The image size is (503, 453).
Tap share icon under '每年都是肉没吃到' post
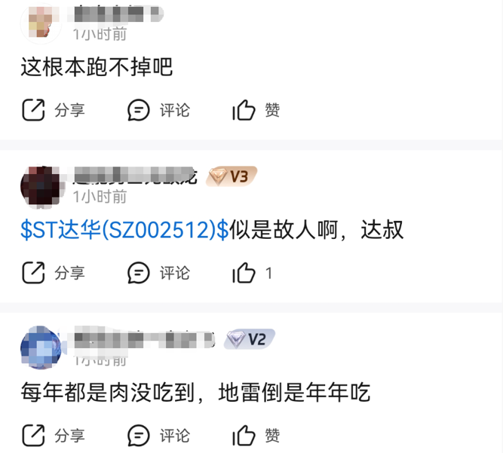click(x=33, y=436)
